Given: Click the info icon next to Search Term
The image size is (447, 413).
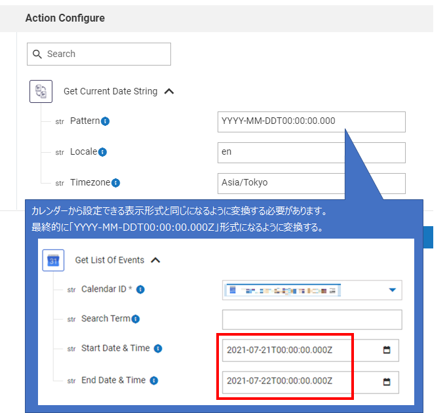Looking at the screenshot, I should [136, 319].
